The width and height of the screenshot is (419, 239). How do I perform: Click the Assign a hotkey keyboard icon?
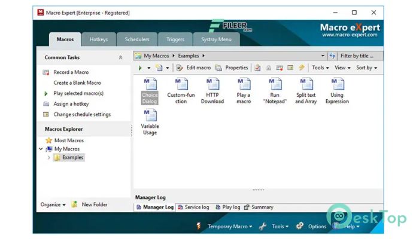point(46,104)
